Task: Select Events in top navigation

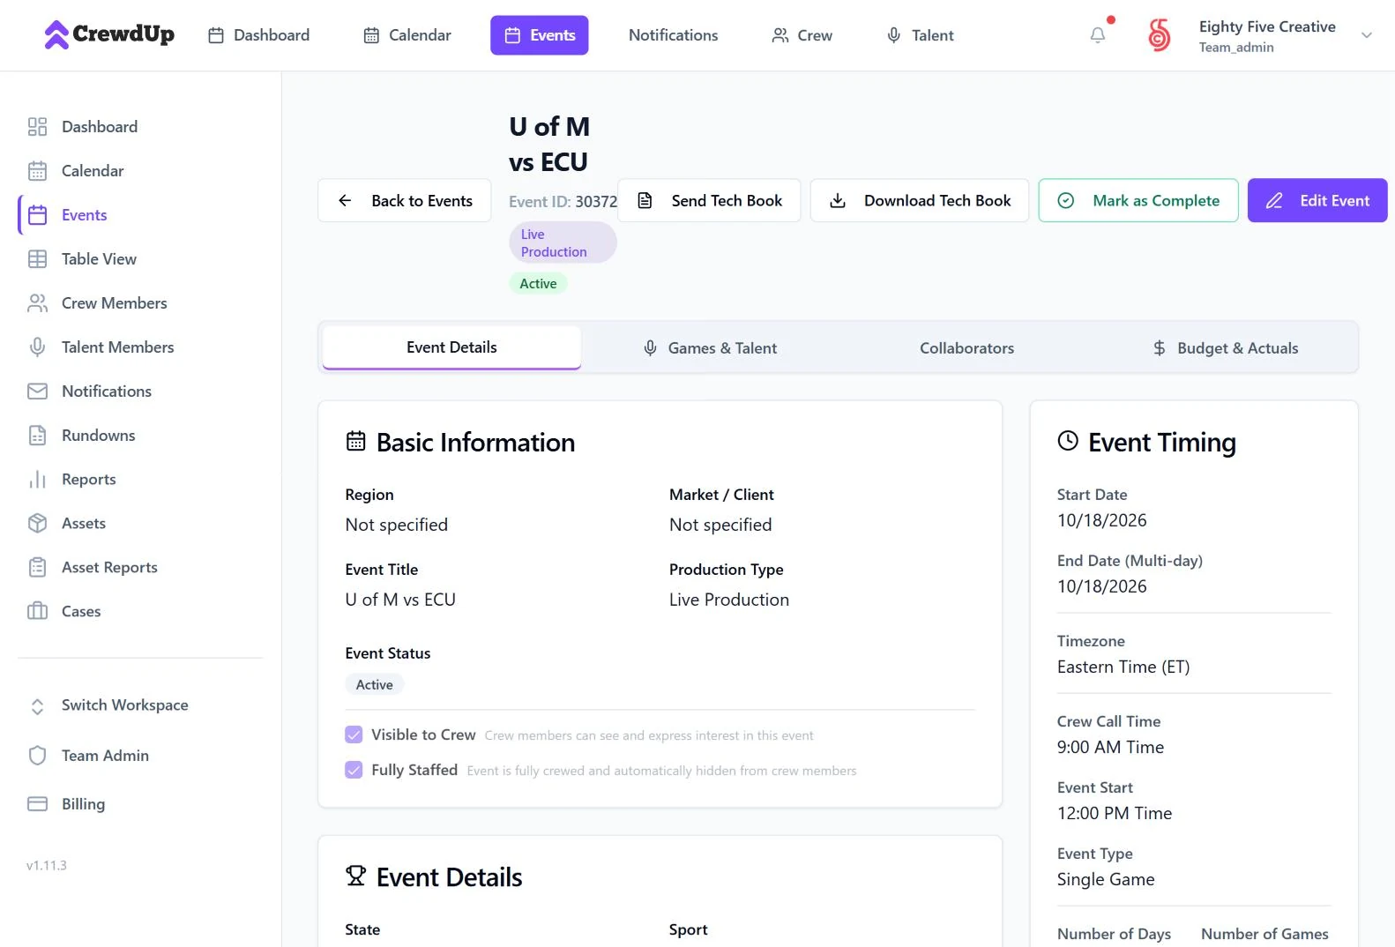Action: [540, 35]
